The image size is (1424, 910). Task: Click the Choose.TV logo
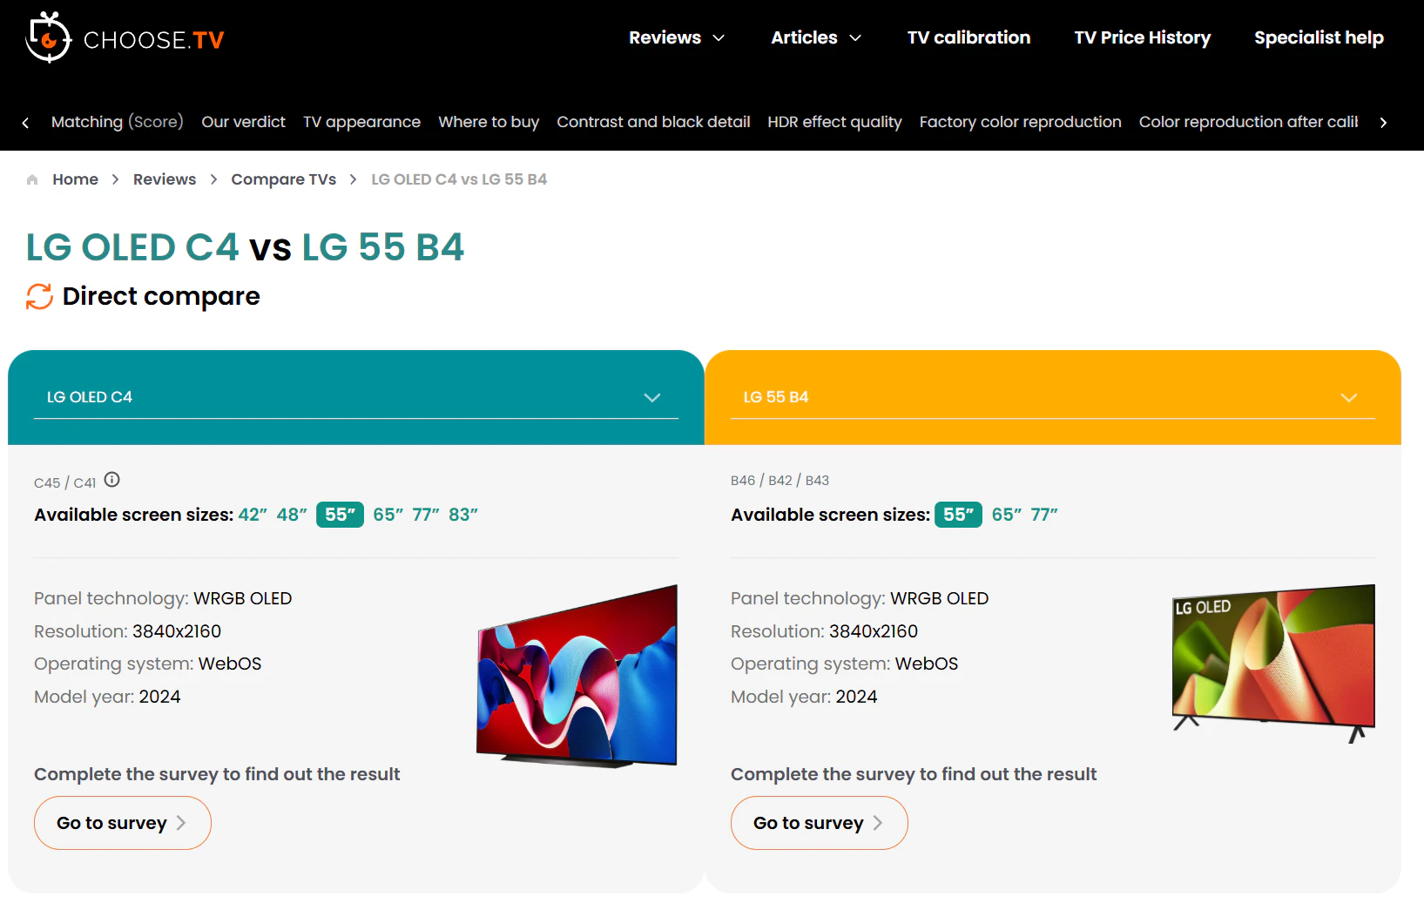click(125, 38)
